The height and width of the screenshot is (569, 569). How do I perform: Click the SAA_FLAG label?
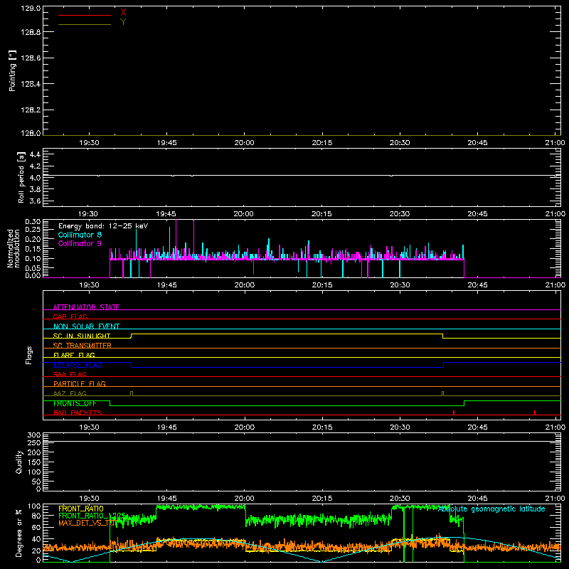[70, 374]
